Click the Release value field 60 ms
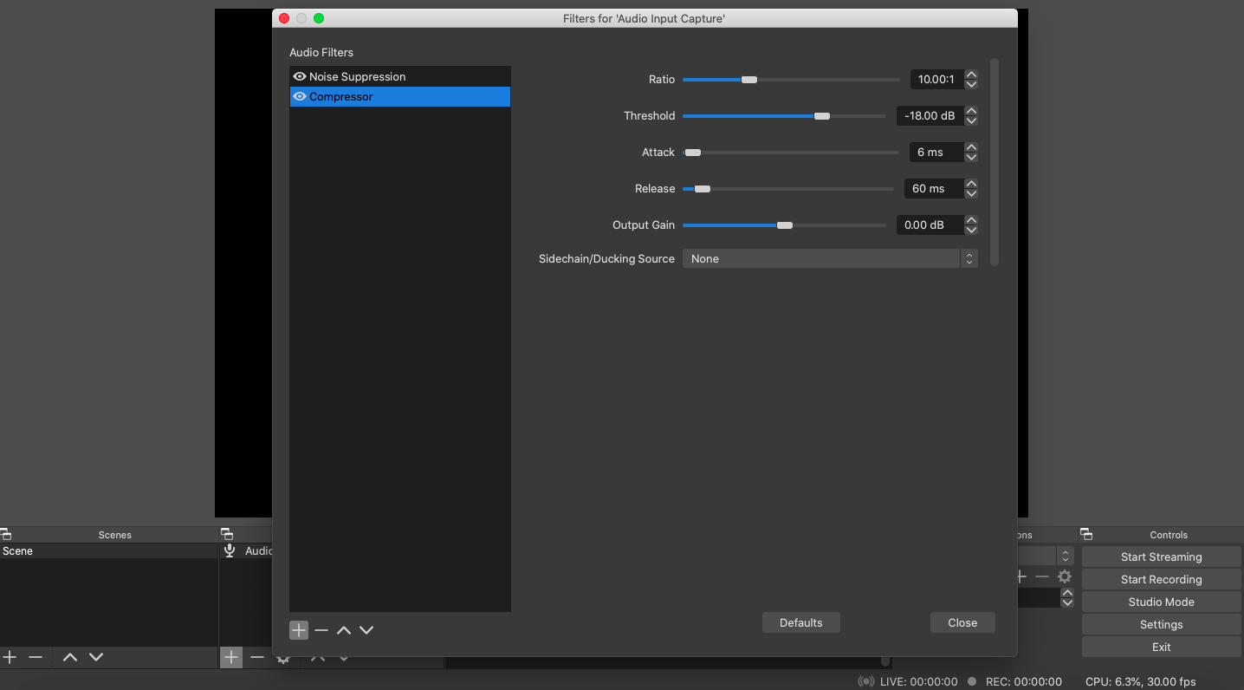The height and width of the screenshot is (690, 1244). pyautogui.click(x=934, y=189)
